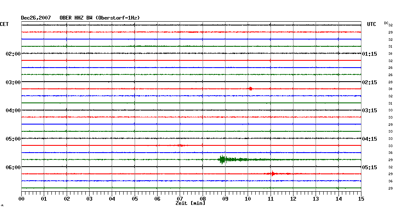This screenshot has height=210, width=395.
Task: Select the 06:00 CET time label
Action: 13,167
